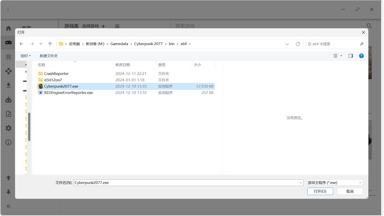Change the file view layout icon
The height and width of the screenshot is (216, 384).
pos(336,56)
